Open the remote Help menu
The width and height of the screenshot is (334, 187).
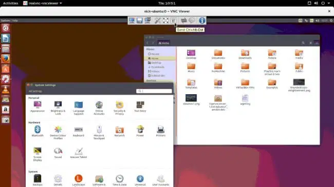[15, 20]
